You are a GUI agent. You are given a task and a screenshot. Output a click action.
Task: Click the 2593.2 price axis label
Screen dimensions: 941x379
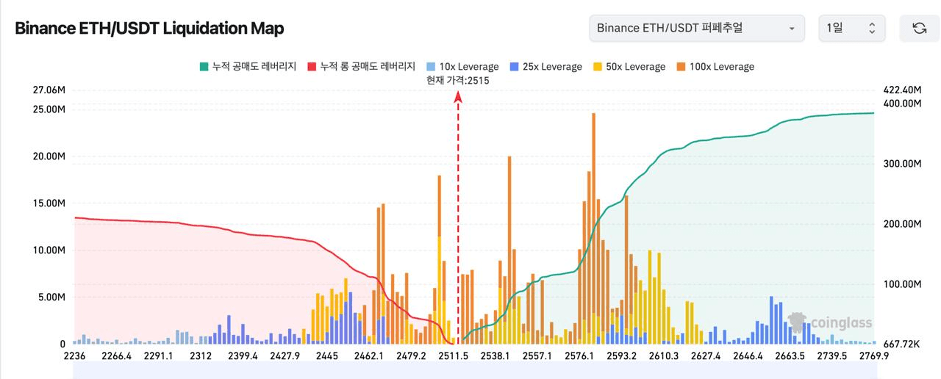pyautogui.click(x=623, y=355)
